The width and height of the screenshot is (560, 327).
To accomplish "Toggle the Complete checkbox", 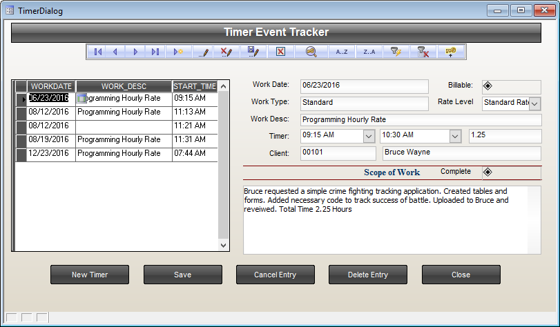I will (487, 172).
